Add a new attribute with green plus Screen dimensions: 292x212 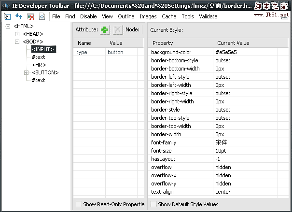point(105,30)
